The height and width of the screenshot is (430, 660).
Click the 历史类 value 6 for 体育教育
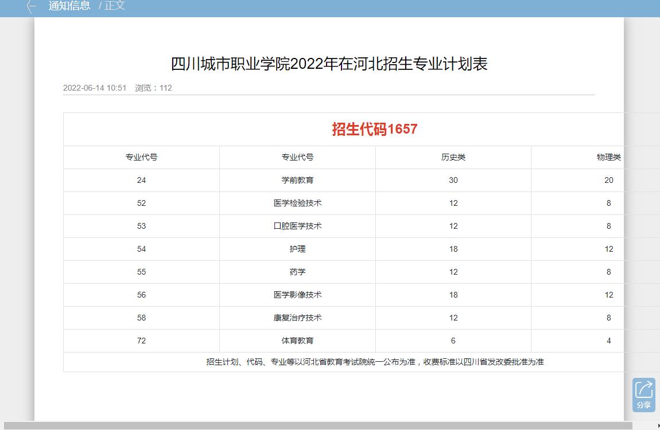(453, 341)
